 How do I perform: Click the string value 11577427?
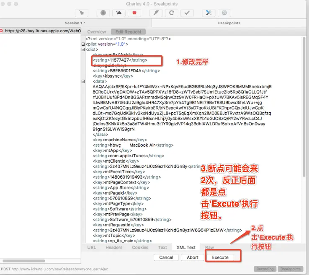[120, 60]
